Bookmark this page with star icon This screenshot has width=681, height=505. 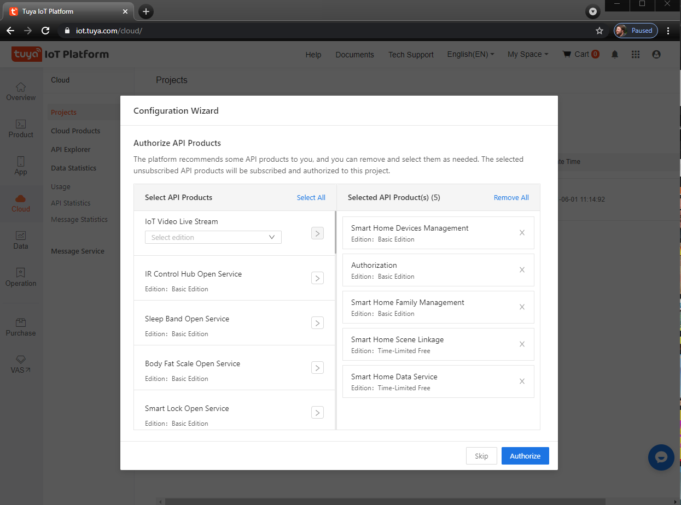coord(599,31)
